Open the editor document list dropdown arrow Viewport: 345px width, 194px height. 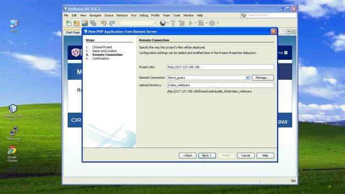(x=288, y=32)
